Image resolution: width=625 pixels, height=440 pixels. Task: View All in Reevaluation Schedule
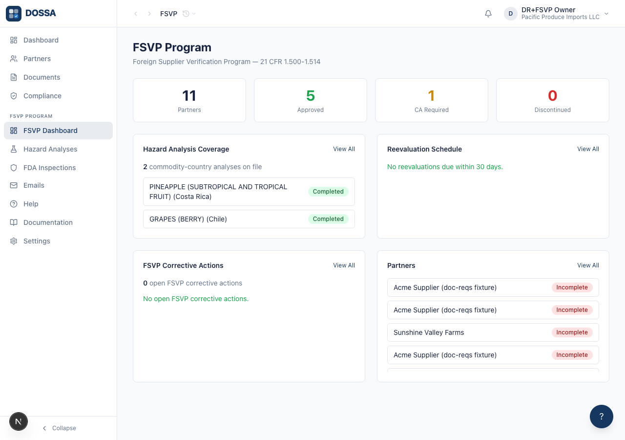pos(588,149)
